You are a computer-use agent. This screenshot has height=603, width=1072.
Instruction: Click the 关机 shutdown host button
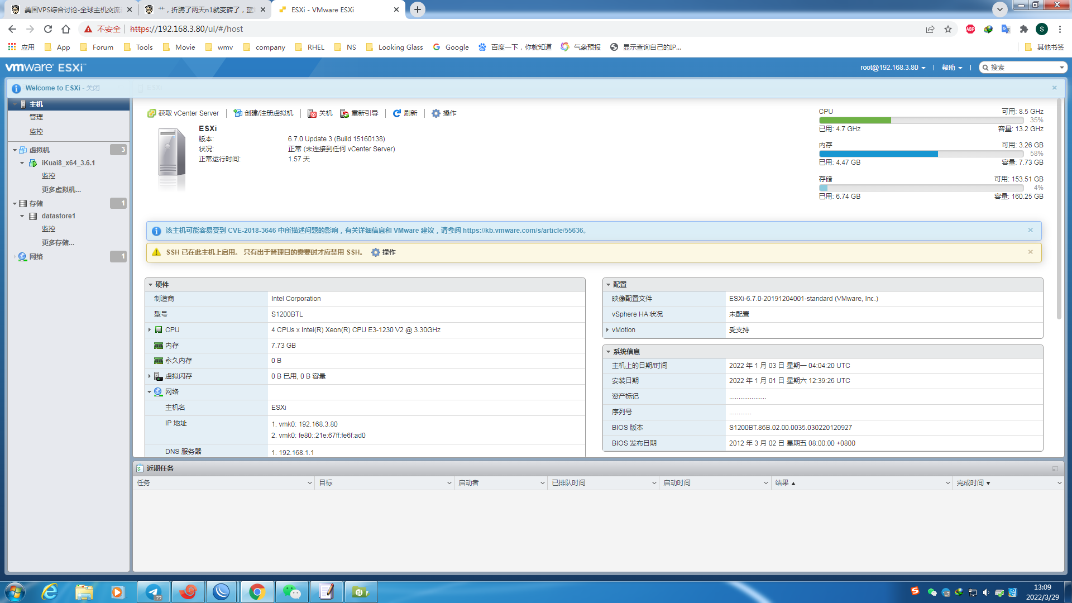point(320,113)
